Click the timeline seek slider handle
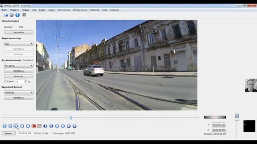 [71, 118]
